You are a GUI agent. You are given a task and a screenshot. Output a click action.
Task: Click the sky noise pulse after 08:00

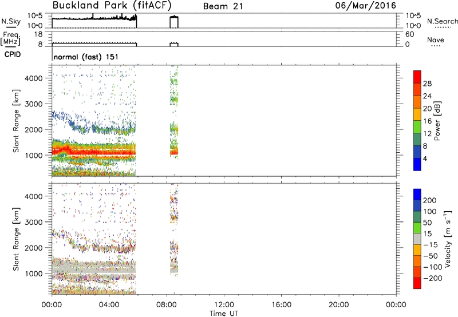(174, 22)
